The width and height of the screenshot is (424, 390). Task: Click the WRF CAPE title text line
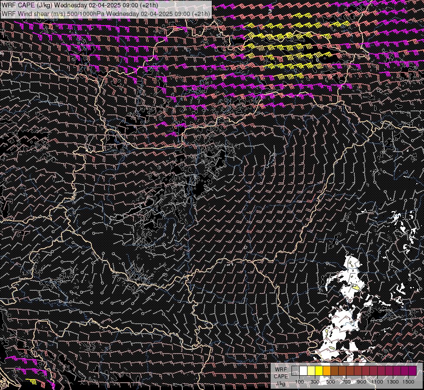click(80, 5)
